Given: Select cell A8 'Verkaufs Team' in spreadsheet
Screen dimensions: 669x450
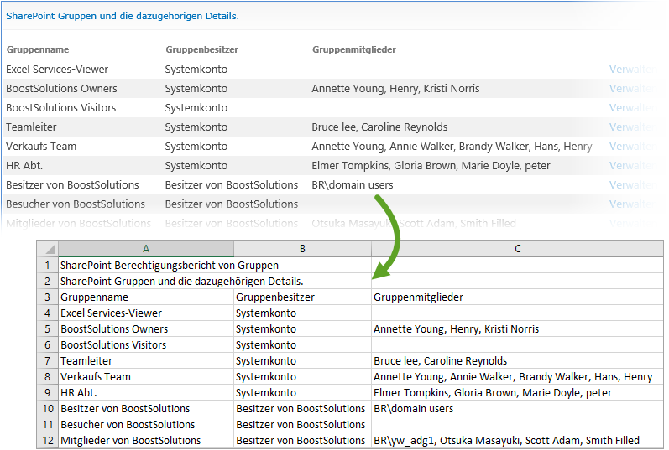Looking at the screenshot, I should pos(146,377).
